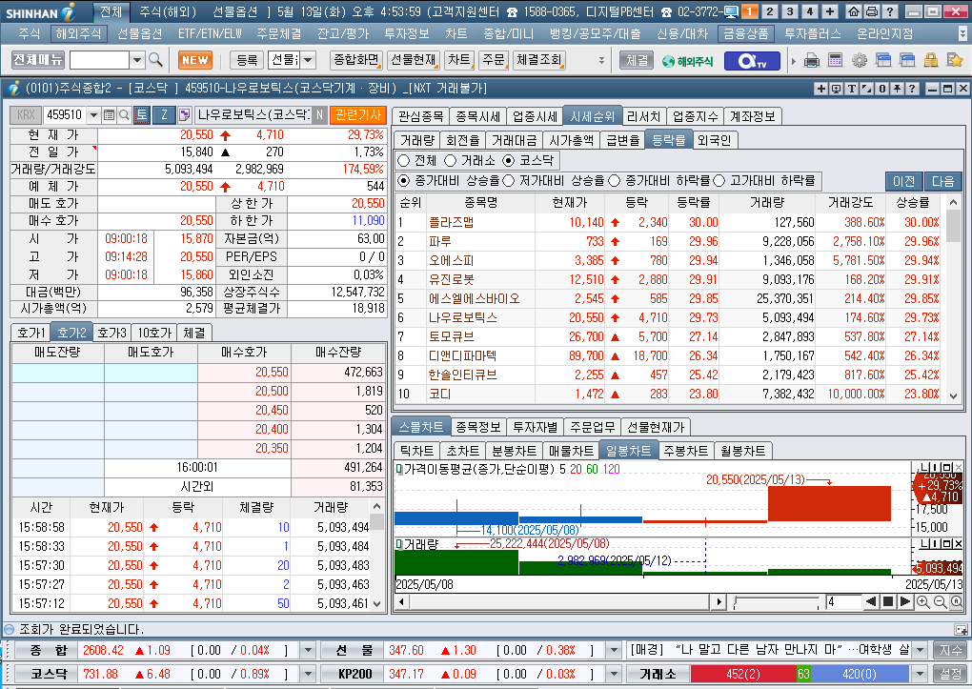Open the settings gear icon in toolbar
The height and width of the screenshot is (689, 972).
[860, 60]
